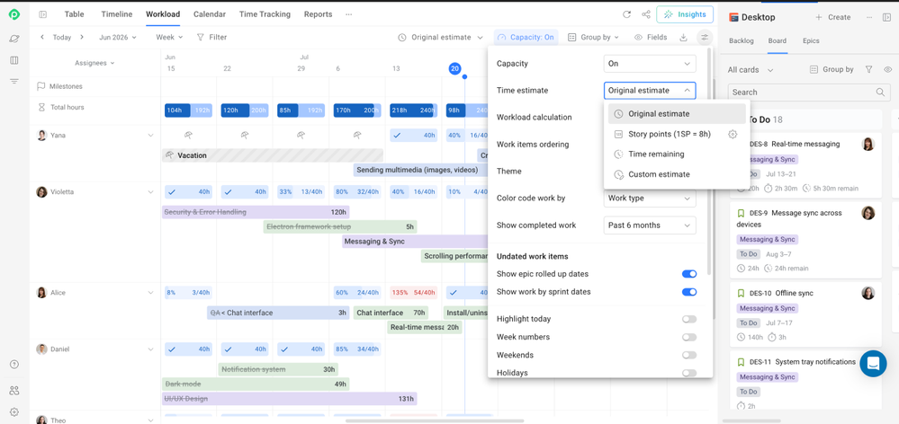This screenshot has height=424, width=899.
Task: Toggle Show epic rolled up dates
Action: (689, 274)
